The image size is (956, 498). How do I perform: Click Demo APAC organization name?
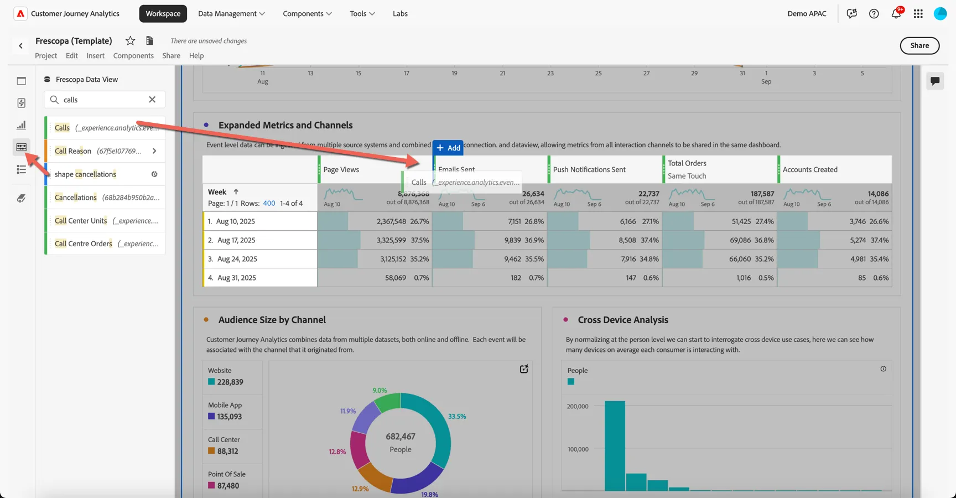pos(807,14)
